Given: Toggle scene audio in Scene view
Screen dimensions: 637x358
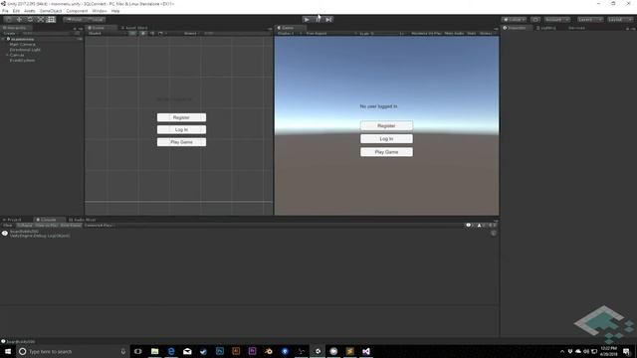Looking at the screenshot, I should click(152, 33).
